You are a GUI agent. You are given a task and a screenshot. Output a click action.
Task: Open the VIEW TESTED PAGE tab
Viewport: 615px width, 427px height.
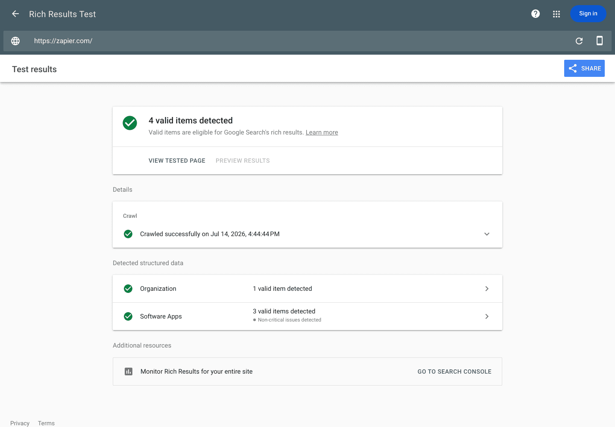[177, 161]
